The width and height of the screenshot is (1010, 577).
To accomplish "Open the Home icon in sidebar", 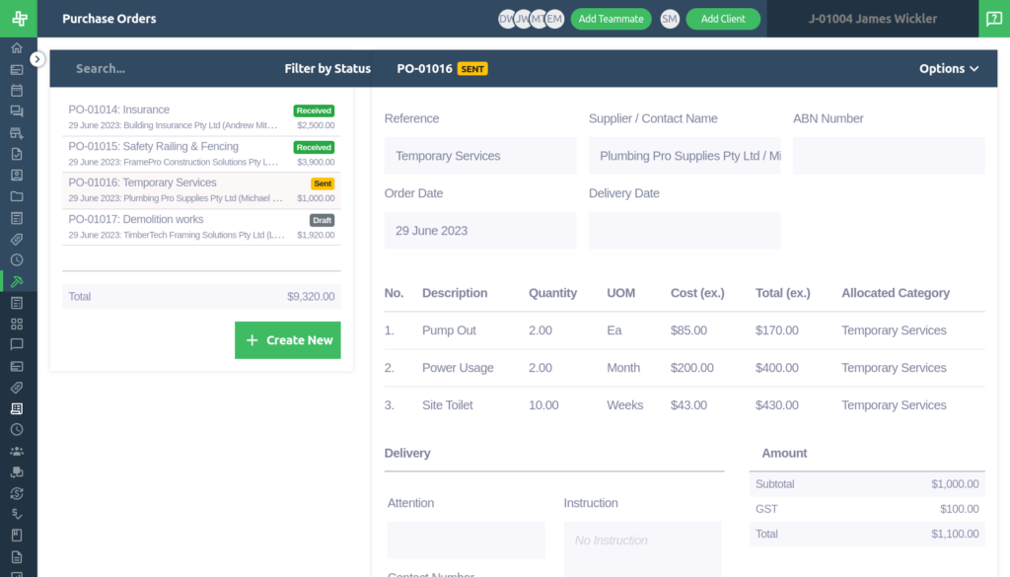I will 18,46.
